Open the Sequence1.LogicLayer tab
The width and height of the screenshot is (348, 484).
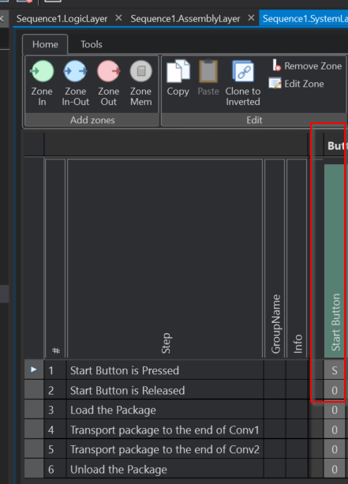(x=62, y=19)
